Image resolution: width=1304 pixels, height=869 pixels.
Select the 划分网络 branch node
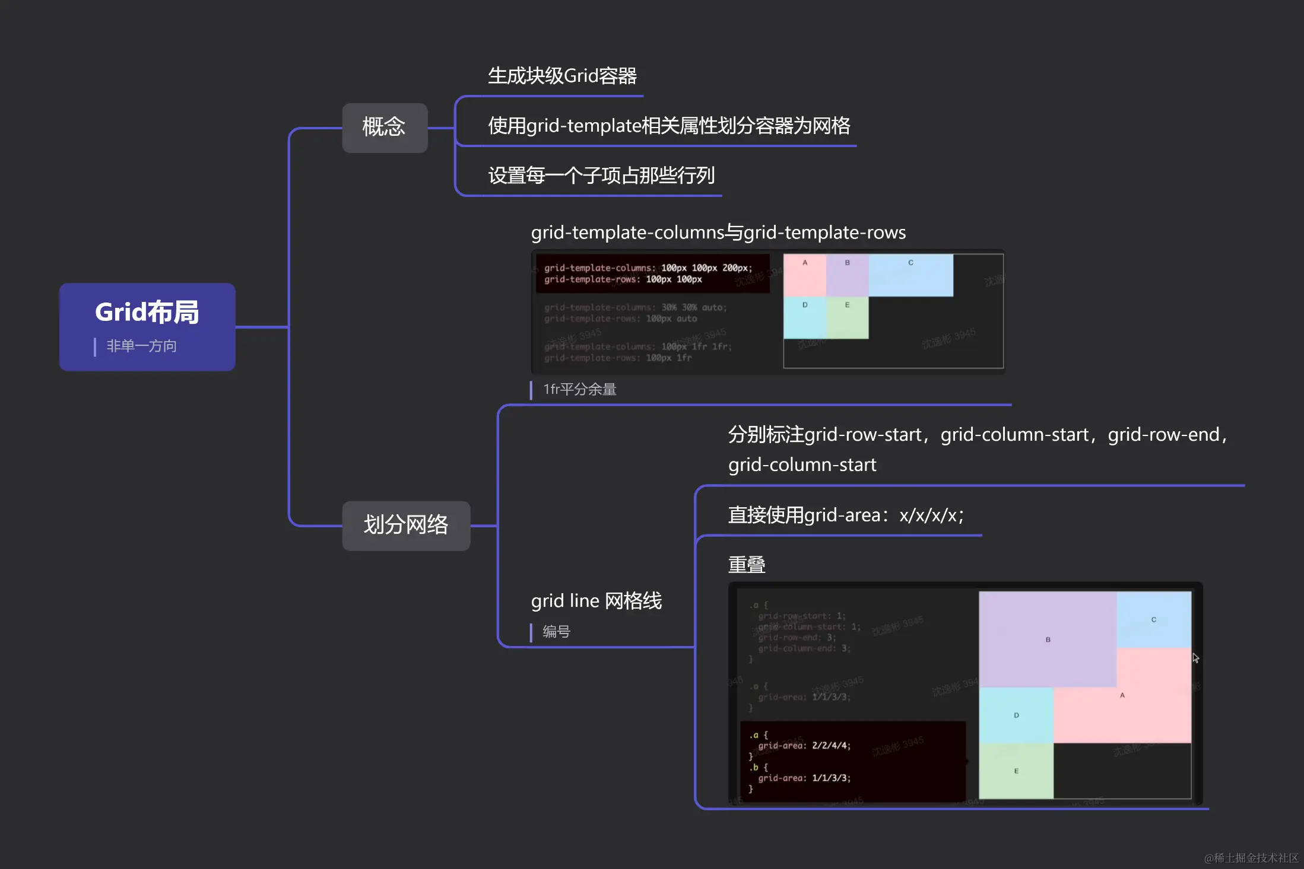(x=406, y=525)
